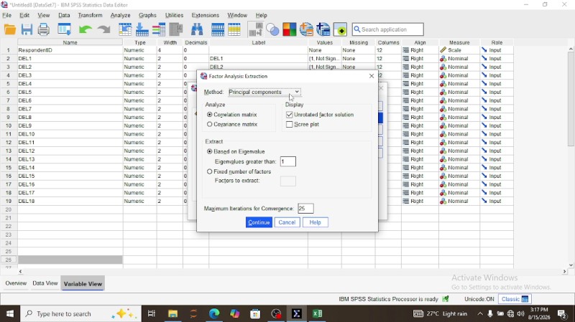This screenshot has width=575, height=322.
Task: Click the Continue button in Extraction dialog
Action: pos(259,222)
